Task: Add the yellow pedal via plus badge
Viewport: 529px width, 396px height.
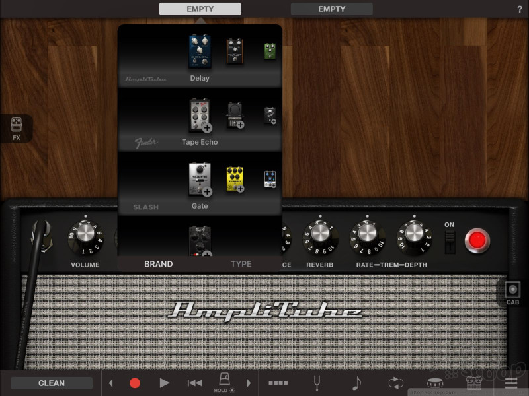Action: click(240, 189)
